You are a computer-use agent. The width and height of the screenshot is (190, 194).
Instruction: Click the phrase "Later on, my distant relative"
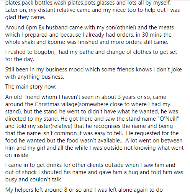coord(48,10)
